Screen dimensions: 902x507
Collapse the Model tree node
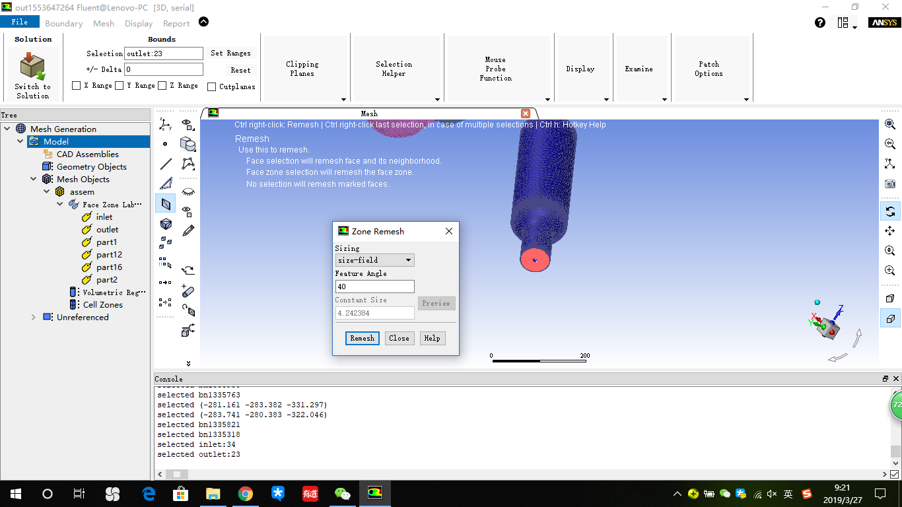coord(20,141)
